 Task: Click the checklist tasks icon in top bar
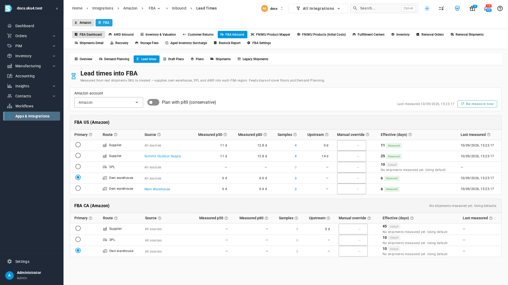pos(441,8)
